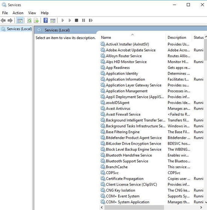The image size is (207, 210).
Task: Open the View menu
Action: (32, 13)
